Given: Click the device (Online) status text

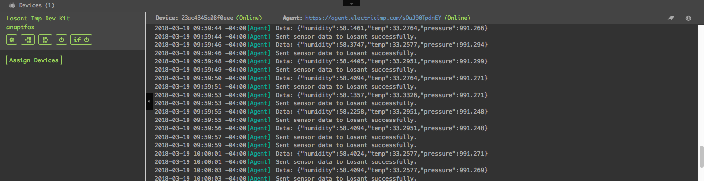Looking at the screenshot, I should click(x=249, y=18).
